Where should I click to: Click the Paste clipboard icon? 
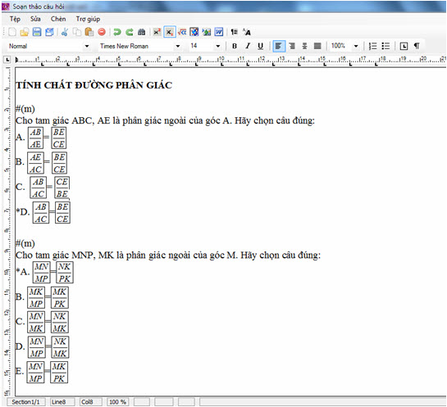click(x=89, y=32)
